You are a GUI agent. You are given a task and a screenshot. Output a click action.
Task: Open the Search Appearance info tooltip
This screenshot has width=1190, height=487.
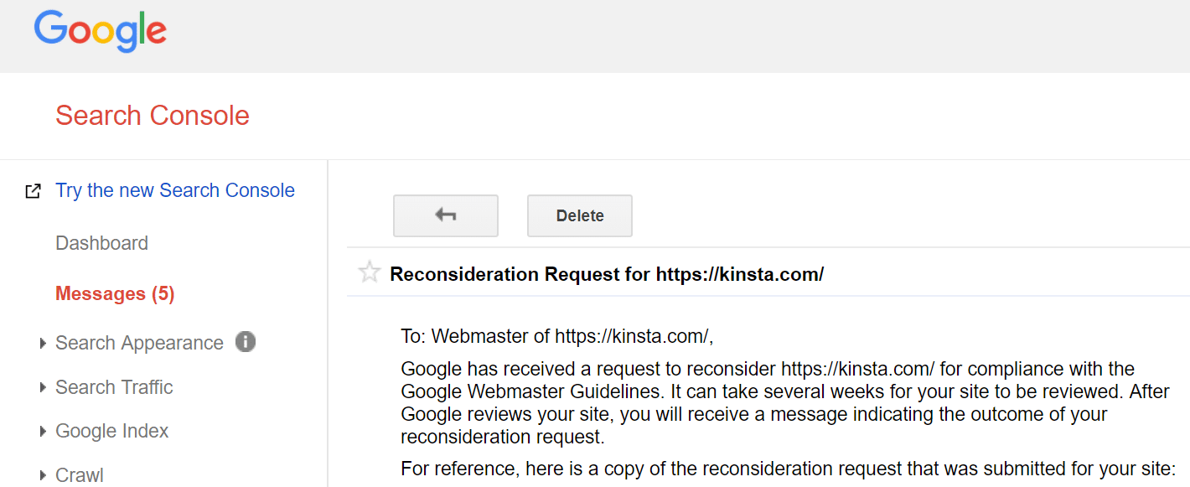pyautogui.click(x=244, y=342)
